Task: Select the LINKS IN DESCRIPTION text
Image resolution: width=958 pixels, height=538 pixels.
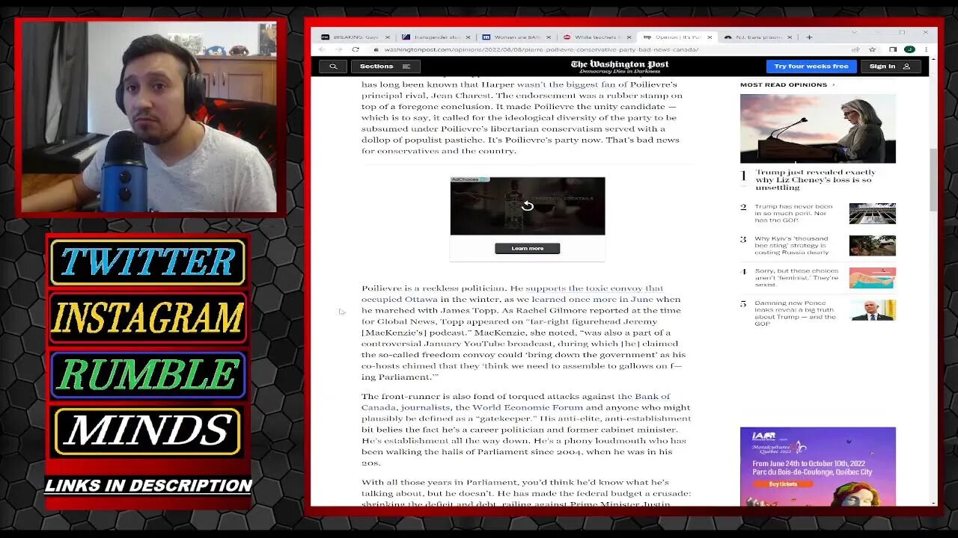Action: click(148, 486)
